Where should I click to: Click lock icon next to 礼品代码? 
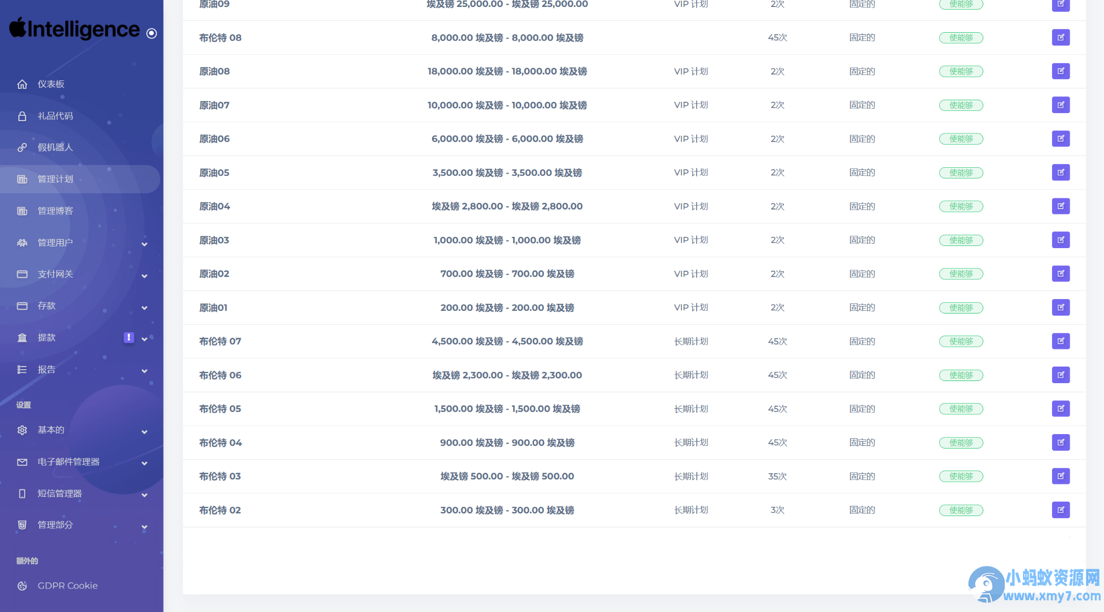[x=22, y=116]
